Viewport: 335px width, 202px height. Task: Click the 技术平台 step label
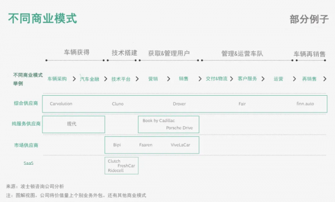click(121, 79)
